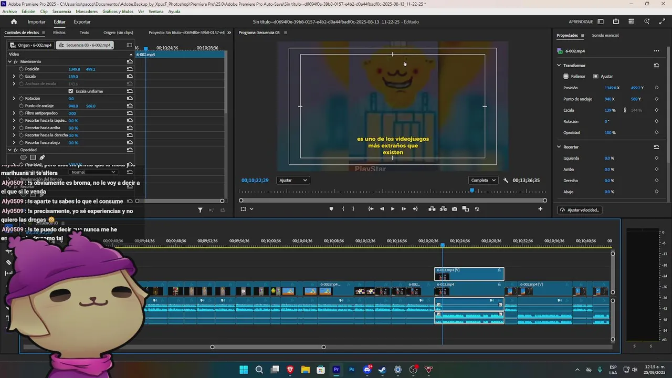Switch to the Exportar workspace tab
Screen dimensions: 672x378
(82, 22)
